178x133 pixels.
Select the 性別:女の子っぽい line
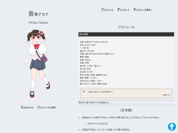pyautogui.click(x=88, y=45)
